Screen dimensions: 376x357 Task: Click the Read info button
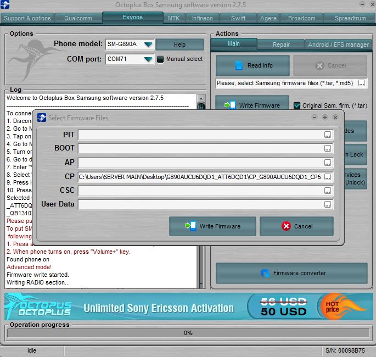[x=252, y=65]
